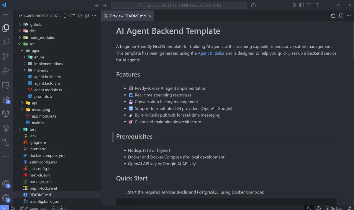Image resolution: width=354 pixels, height=210 pixels.
Task: Open notifications bell in status bar
Action: tap(349, 208)
